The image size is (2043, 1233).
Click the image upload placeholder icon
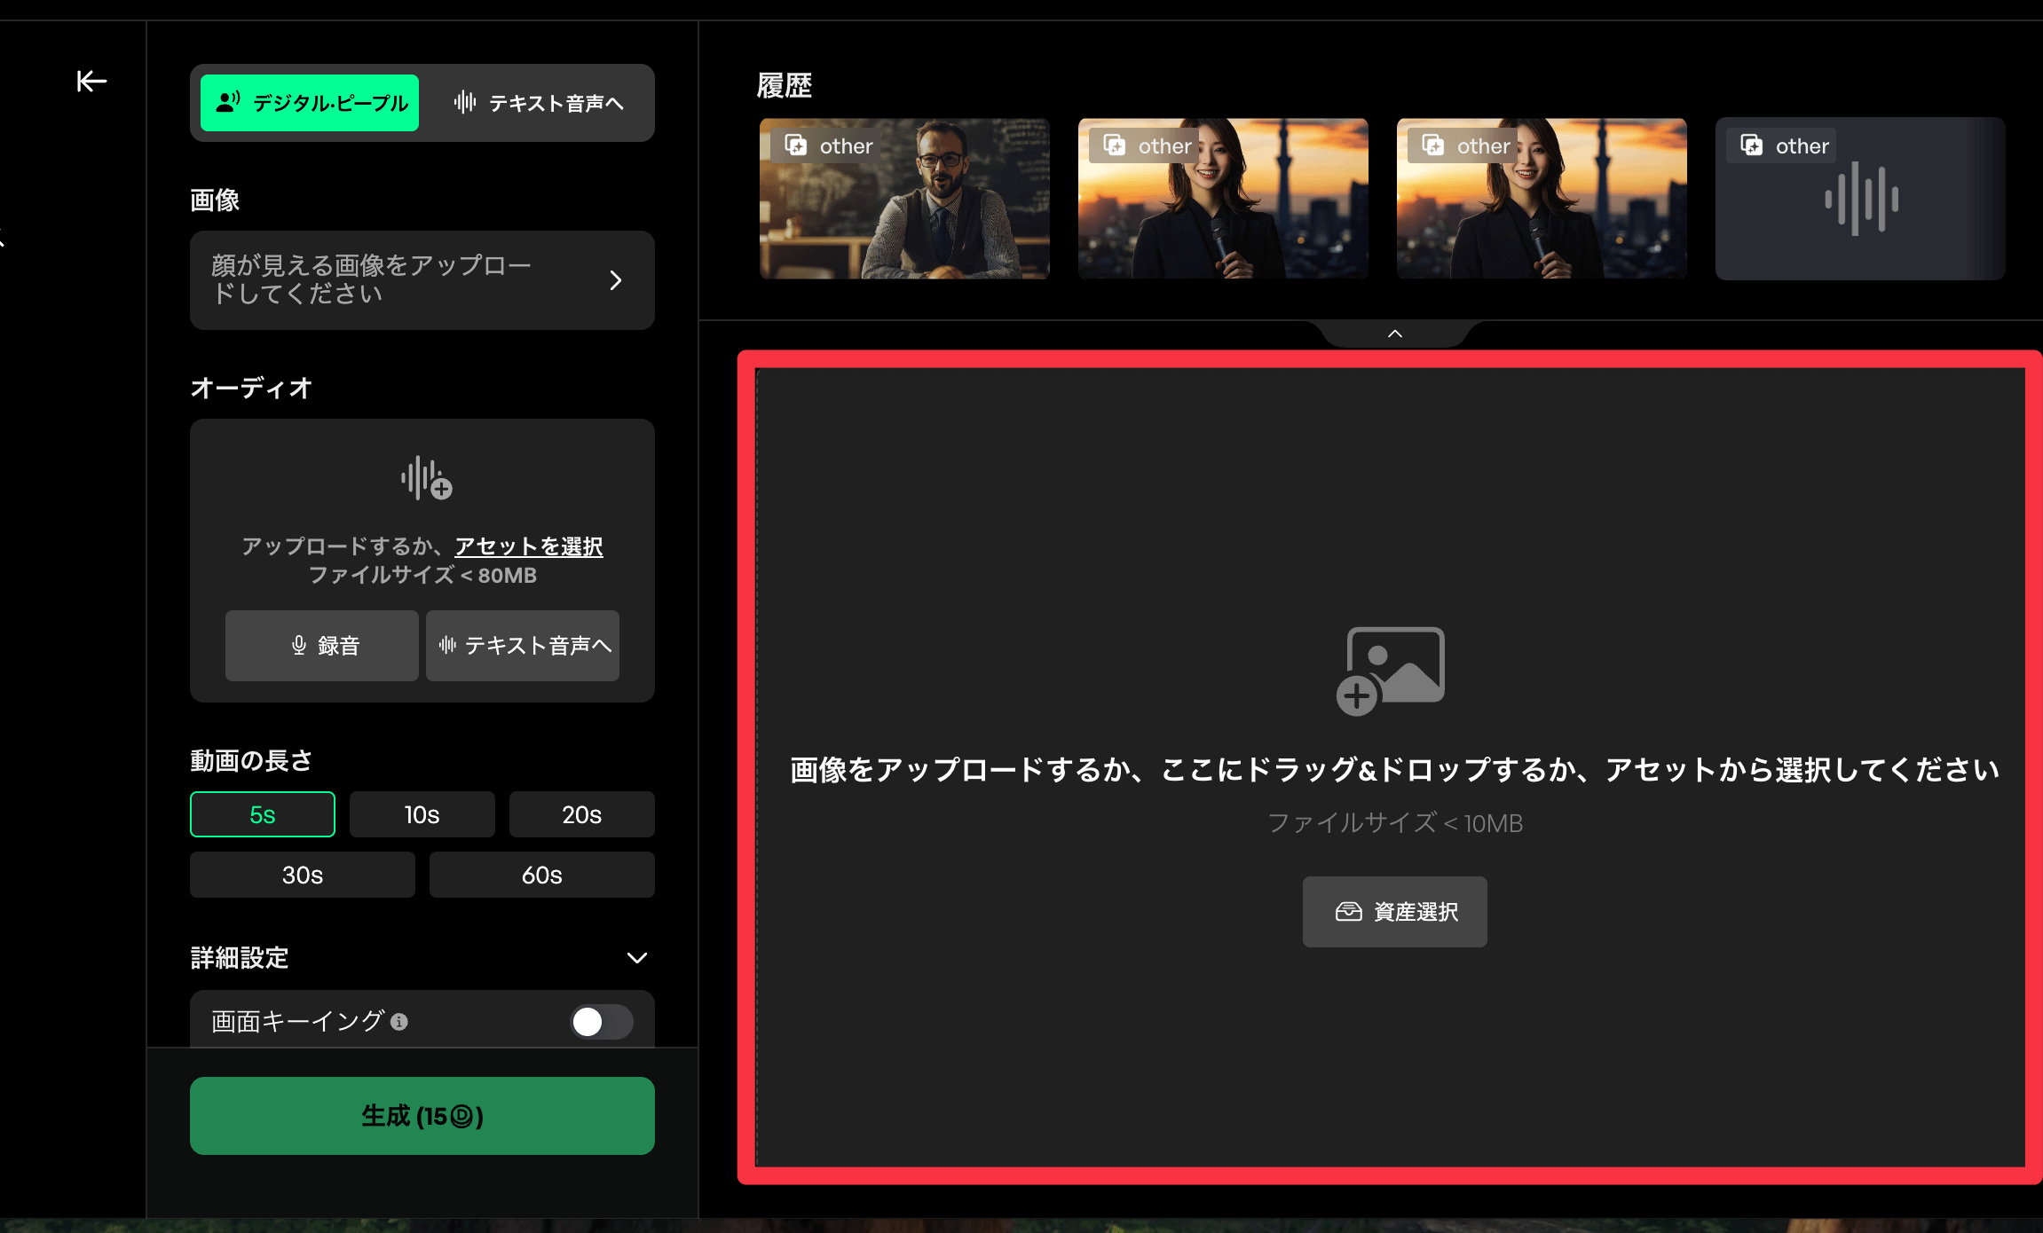1391,670
